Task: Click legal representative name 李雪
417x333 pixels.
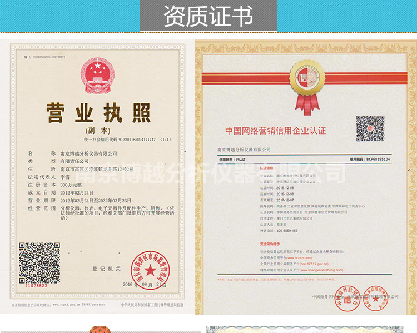Action: tap(64, 177)
